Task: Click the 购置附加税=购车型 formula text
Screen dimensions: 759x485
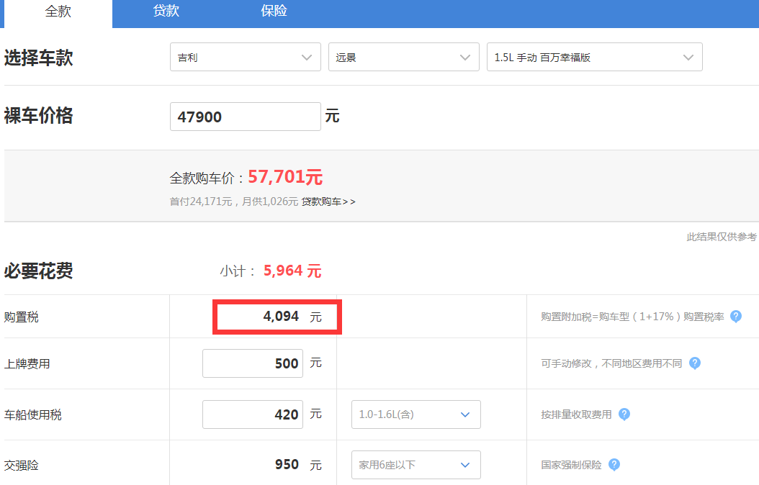Action: [x=633, y=317]
